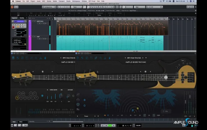Toggle record enable in the Inspector
This screenshot has width=207, height=130.
(x=13, y=27)
